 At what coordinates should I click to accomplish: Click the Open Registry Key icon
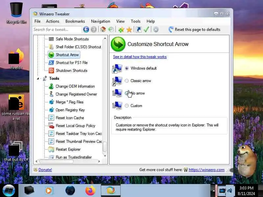[51, 110]
